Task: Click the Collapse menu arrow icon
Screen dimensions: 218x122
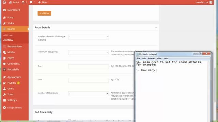Action: click(4, 108)
